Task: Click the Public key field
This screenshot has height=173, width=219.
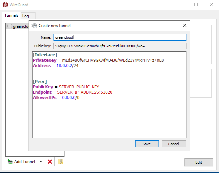Action: click(x=120, y=46)
